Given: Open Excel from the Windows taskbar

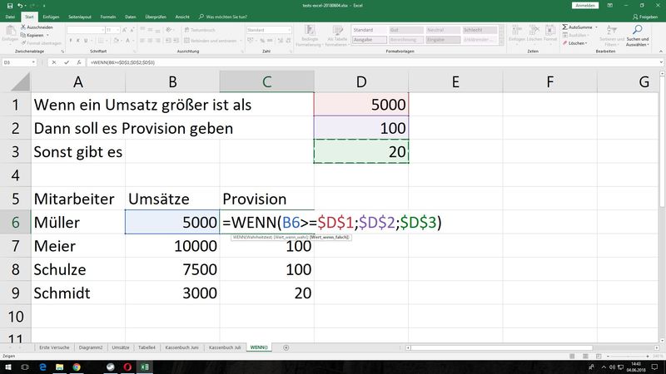Looking at the screenshot, I should [144, 366].
